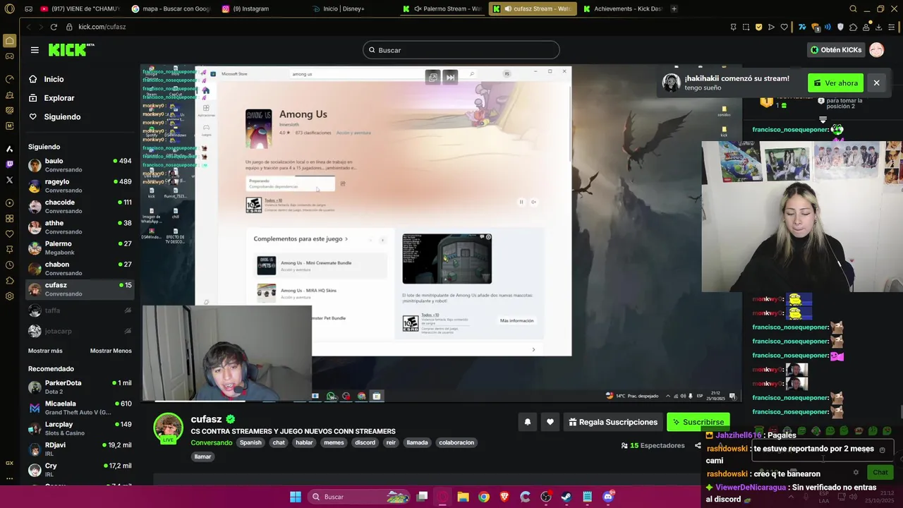The image size is (903, 508).
Task: Open Discord from the taskbar
Action: (x=608, y=497)
